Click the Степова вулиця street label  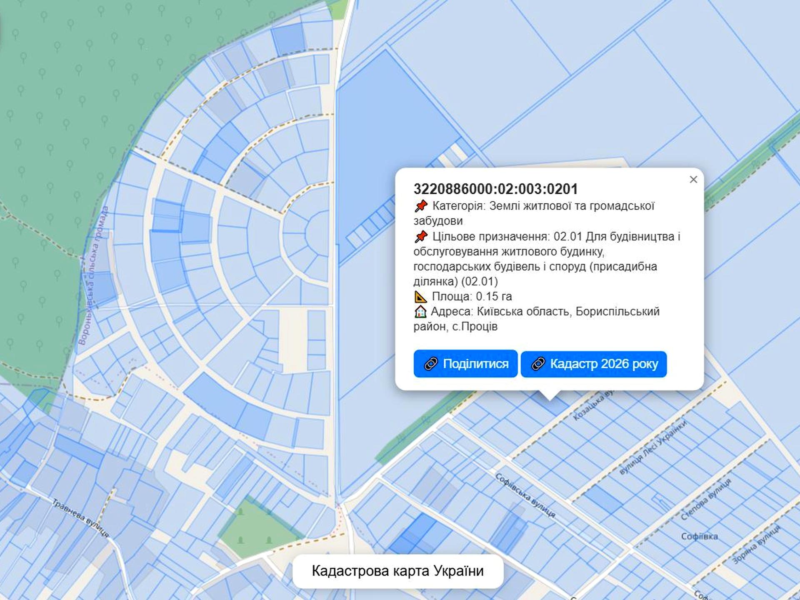[x=706, y=499]
